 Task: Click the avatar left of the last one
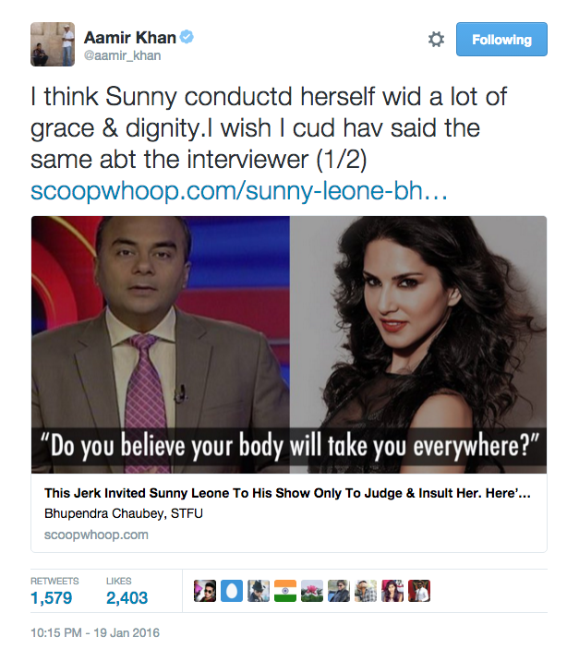click(392, 591)
